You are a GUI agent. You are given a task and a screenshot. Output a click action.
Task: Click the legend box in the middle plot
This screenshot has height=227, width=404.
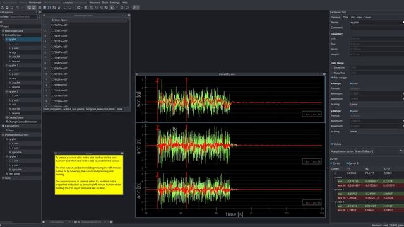point(312,161)
